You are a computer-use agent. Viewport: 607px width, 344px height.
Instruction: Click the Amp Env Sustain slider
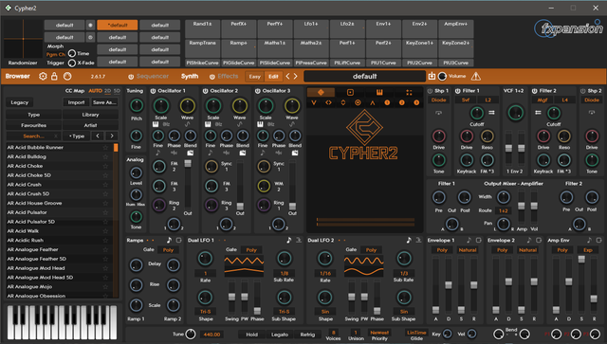(581, 285)
